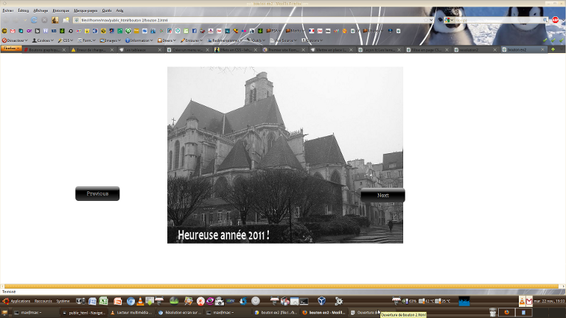Open the Système panel menu
566x318 pixels.
[63, 301]
